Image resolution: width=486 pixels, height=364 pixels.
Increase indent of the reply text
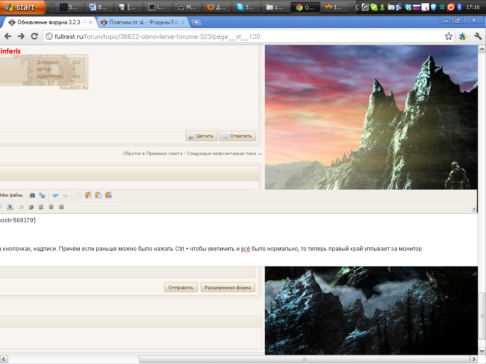click(31, 207)
